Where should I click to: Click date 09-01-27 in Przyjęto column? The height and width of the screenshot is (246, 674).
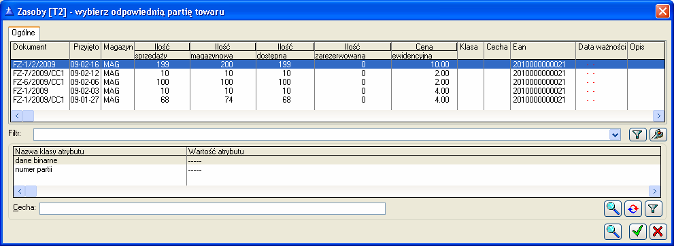pyautogui.click(x=85, y=100)
